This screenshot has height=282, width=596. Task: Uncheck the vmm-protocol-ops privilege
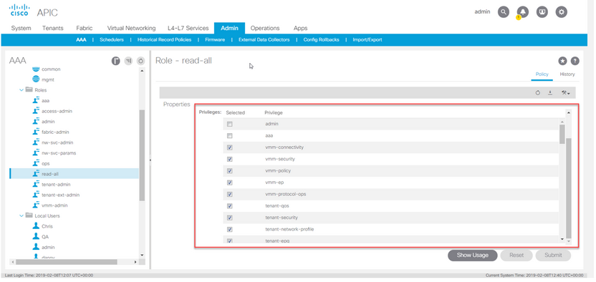(229, 195)
